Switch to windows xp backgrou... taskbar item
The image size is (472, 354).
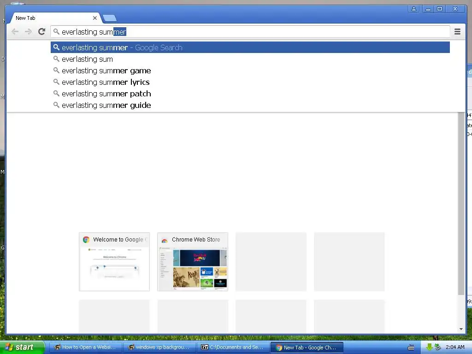(x=159, y=347)
